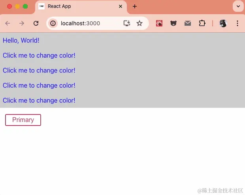Open the bear extension icon

(x=173, y=23)
